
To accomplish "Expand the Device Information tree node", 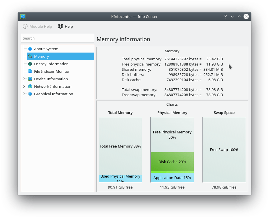I will pyautogui.click(x=24, y=79).
